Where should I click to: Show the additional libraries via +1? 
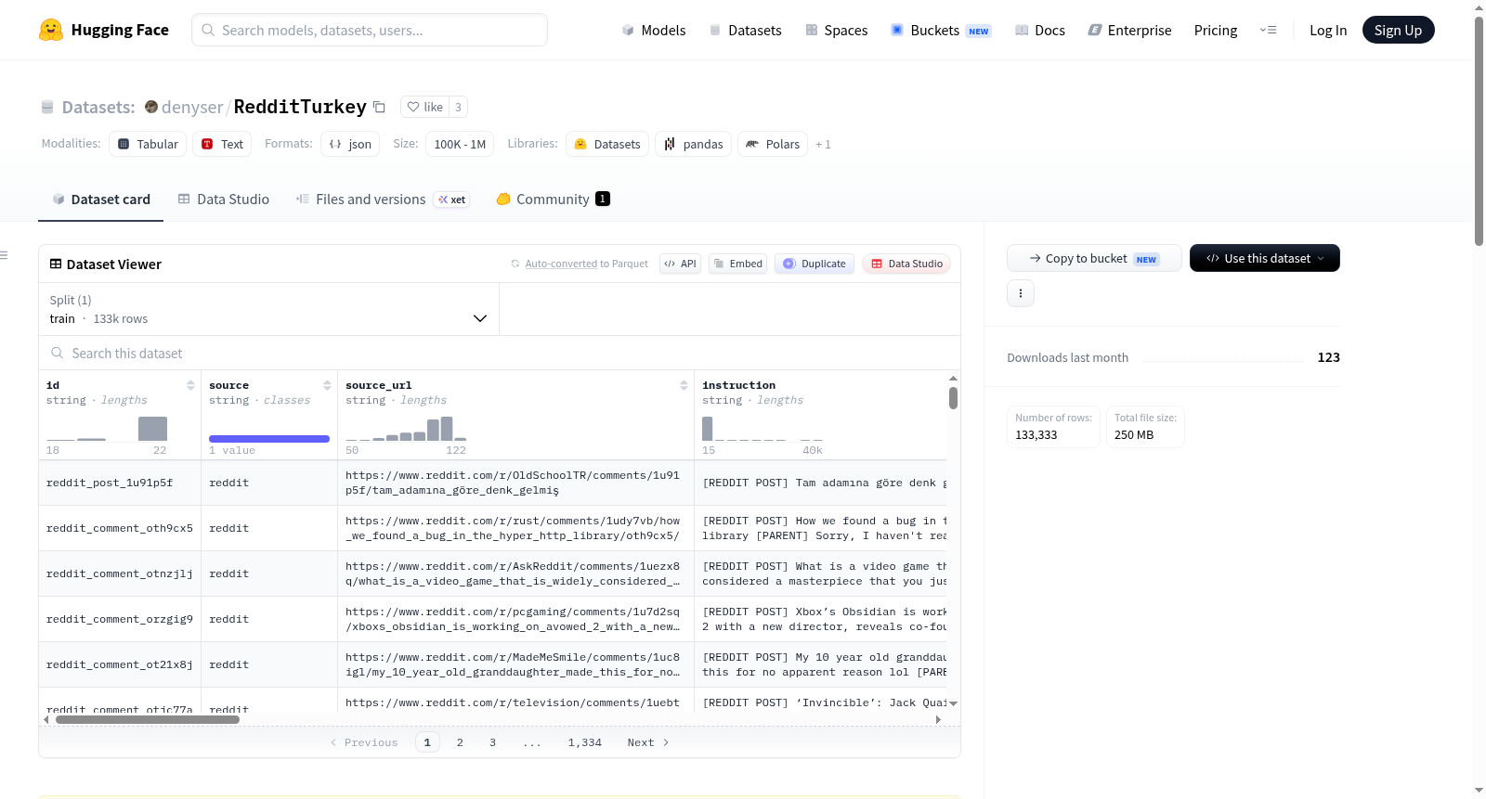pos(823,144)
